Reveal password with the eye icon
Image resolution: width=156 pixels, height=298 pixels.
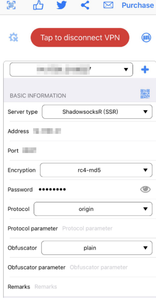145,189
